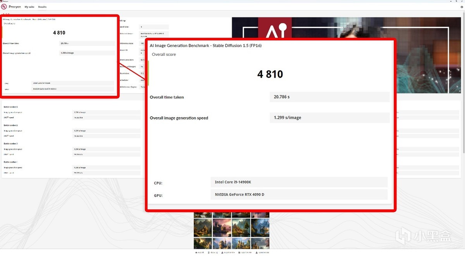This screenshot has height=256, width=465.
Task: Select Batch number 3 image generation speed value
Action: pos(107,149)
